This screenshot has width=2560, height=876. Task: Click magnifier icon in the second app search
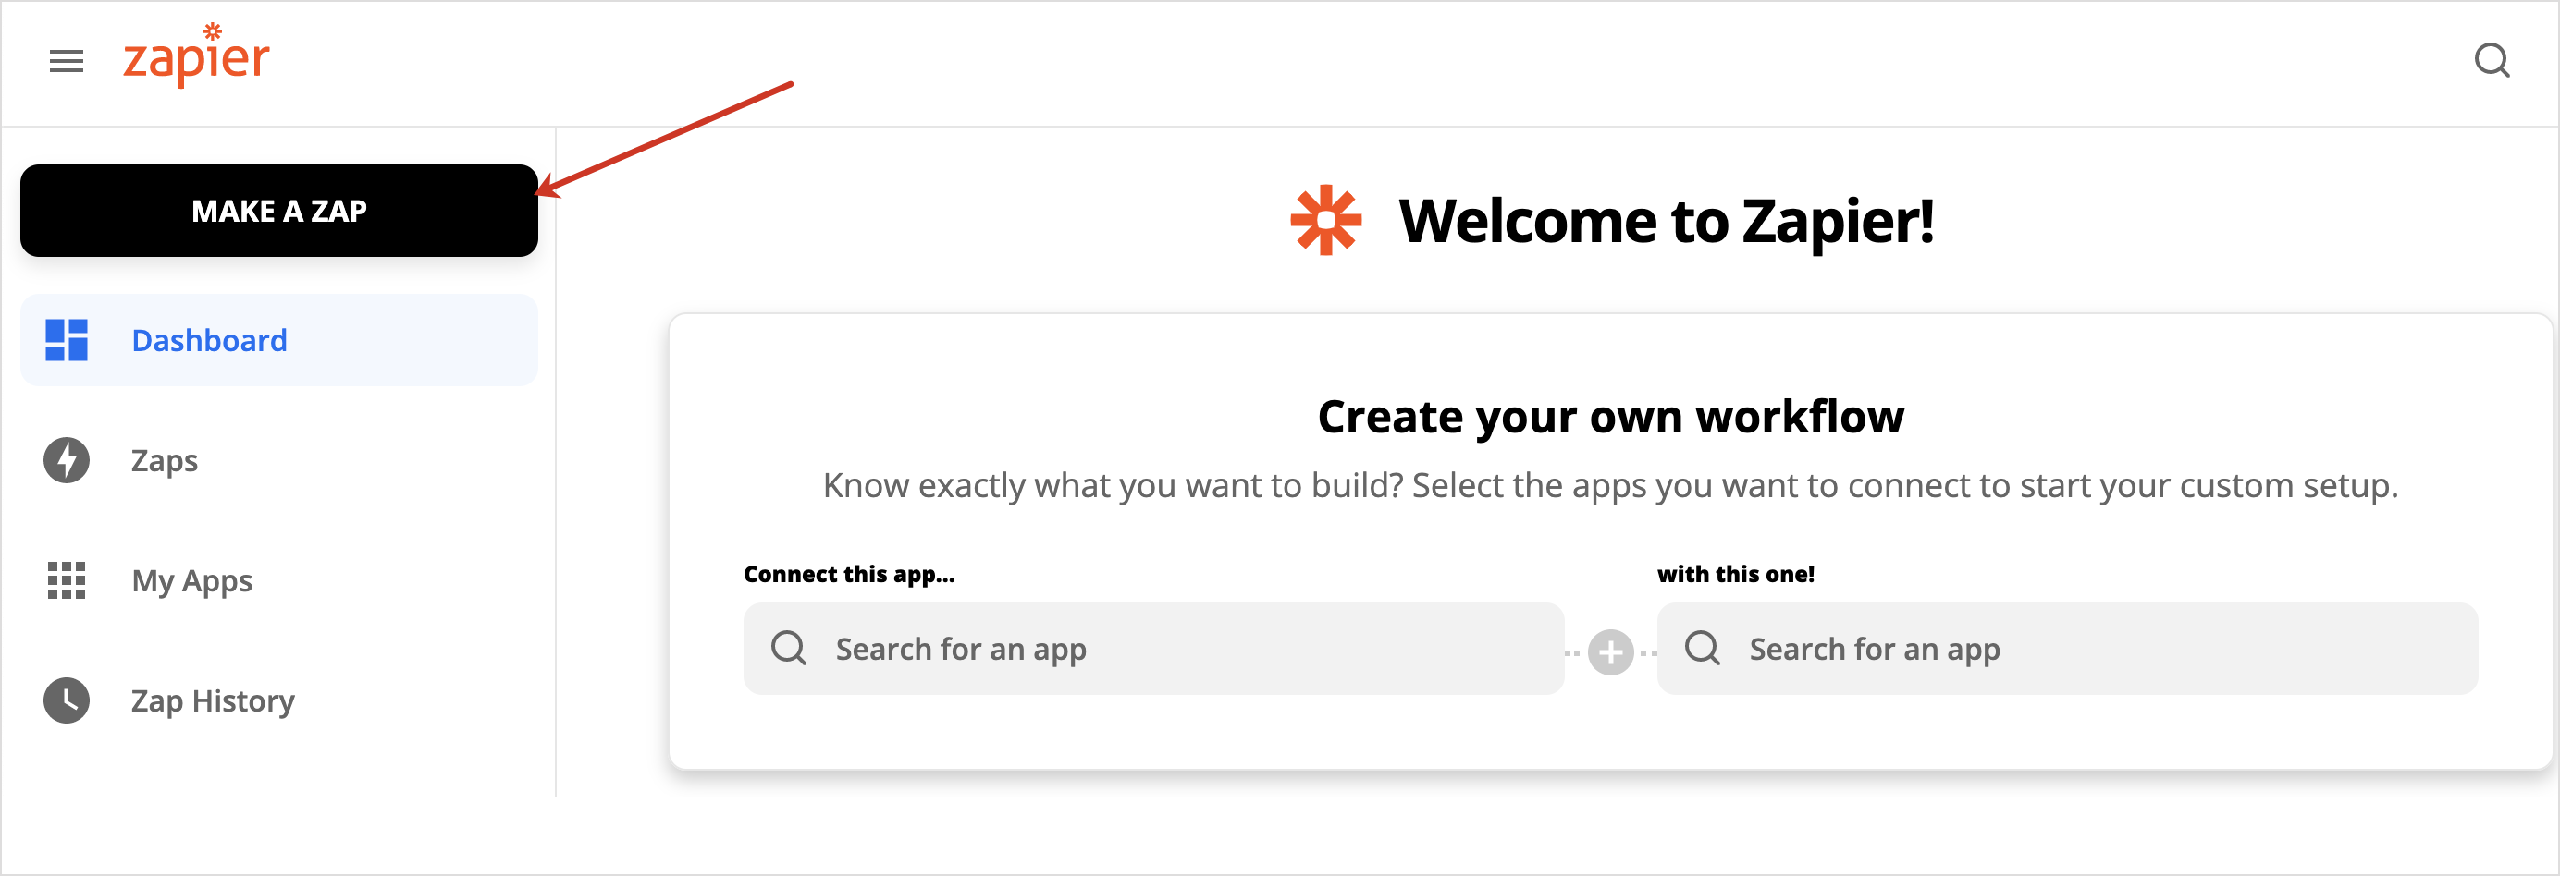coord(1703,649)
